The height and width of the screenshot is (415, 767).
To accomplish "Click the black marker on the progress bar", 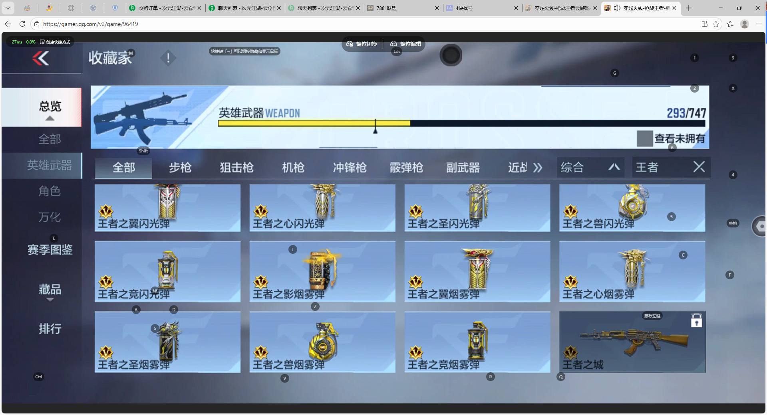I will click(375, 126).
